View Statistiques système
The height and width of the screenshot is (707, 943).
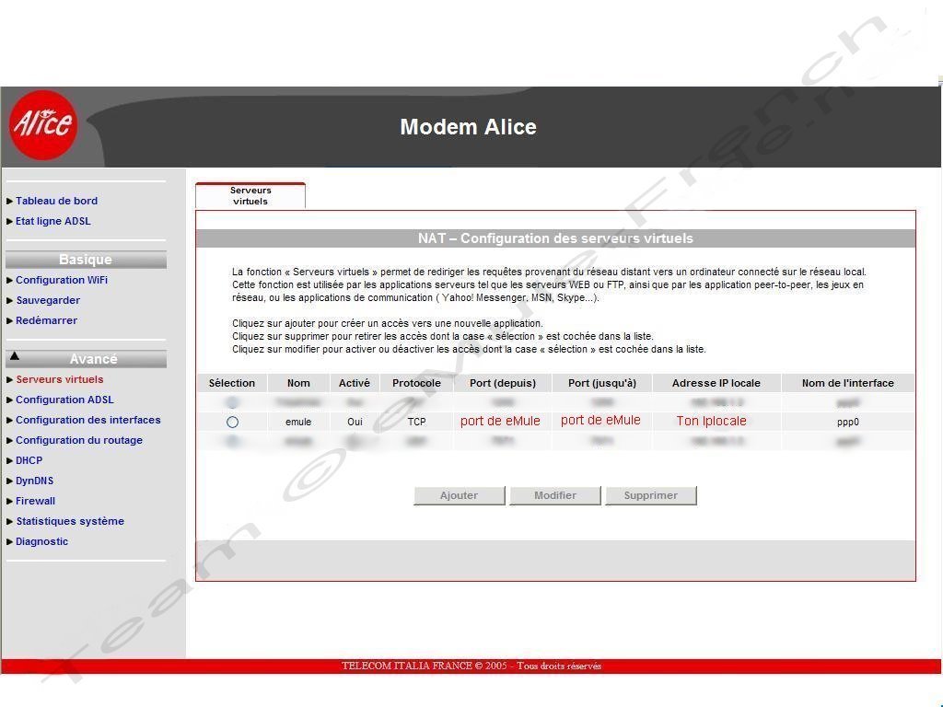pyautogui.click(x=70, y=521)
